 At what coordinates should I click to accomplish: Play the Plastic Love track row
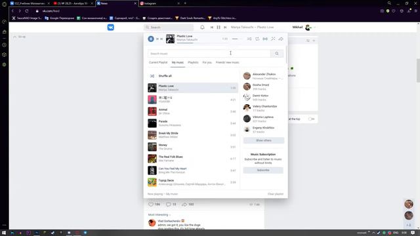192,88
